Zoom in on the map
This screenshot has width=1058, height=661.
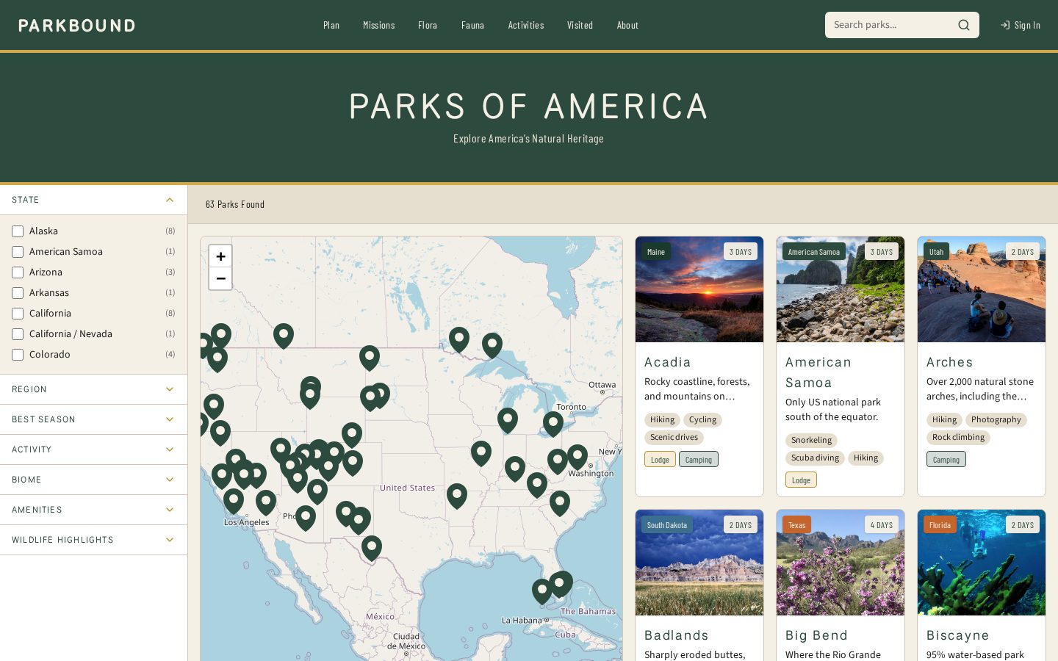coord(220,256)
